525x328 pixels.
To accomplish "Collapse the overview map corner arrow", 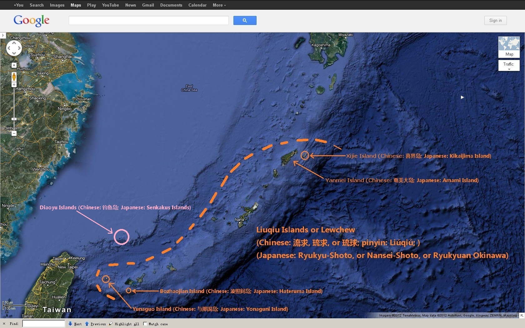I will pyautogui.click(x=522, y=316).
